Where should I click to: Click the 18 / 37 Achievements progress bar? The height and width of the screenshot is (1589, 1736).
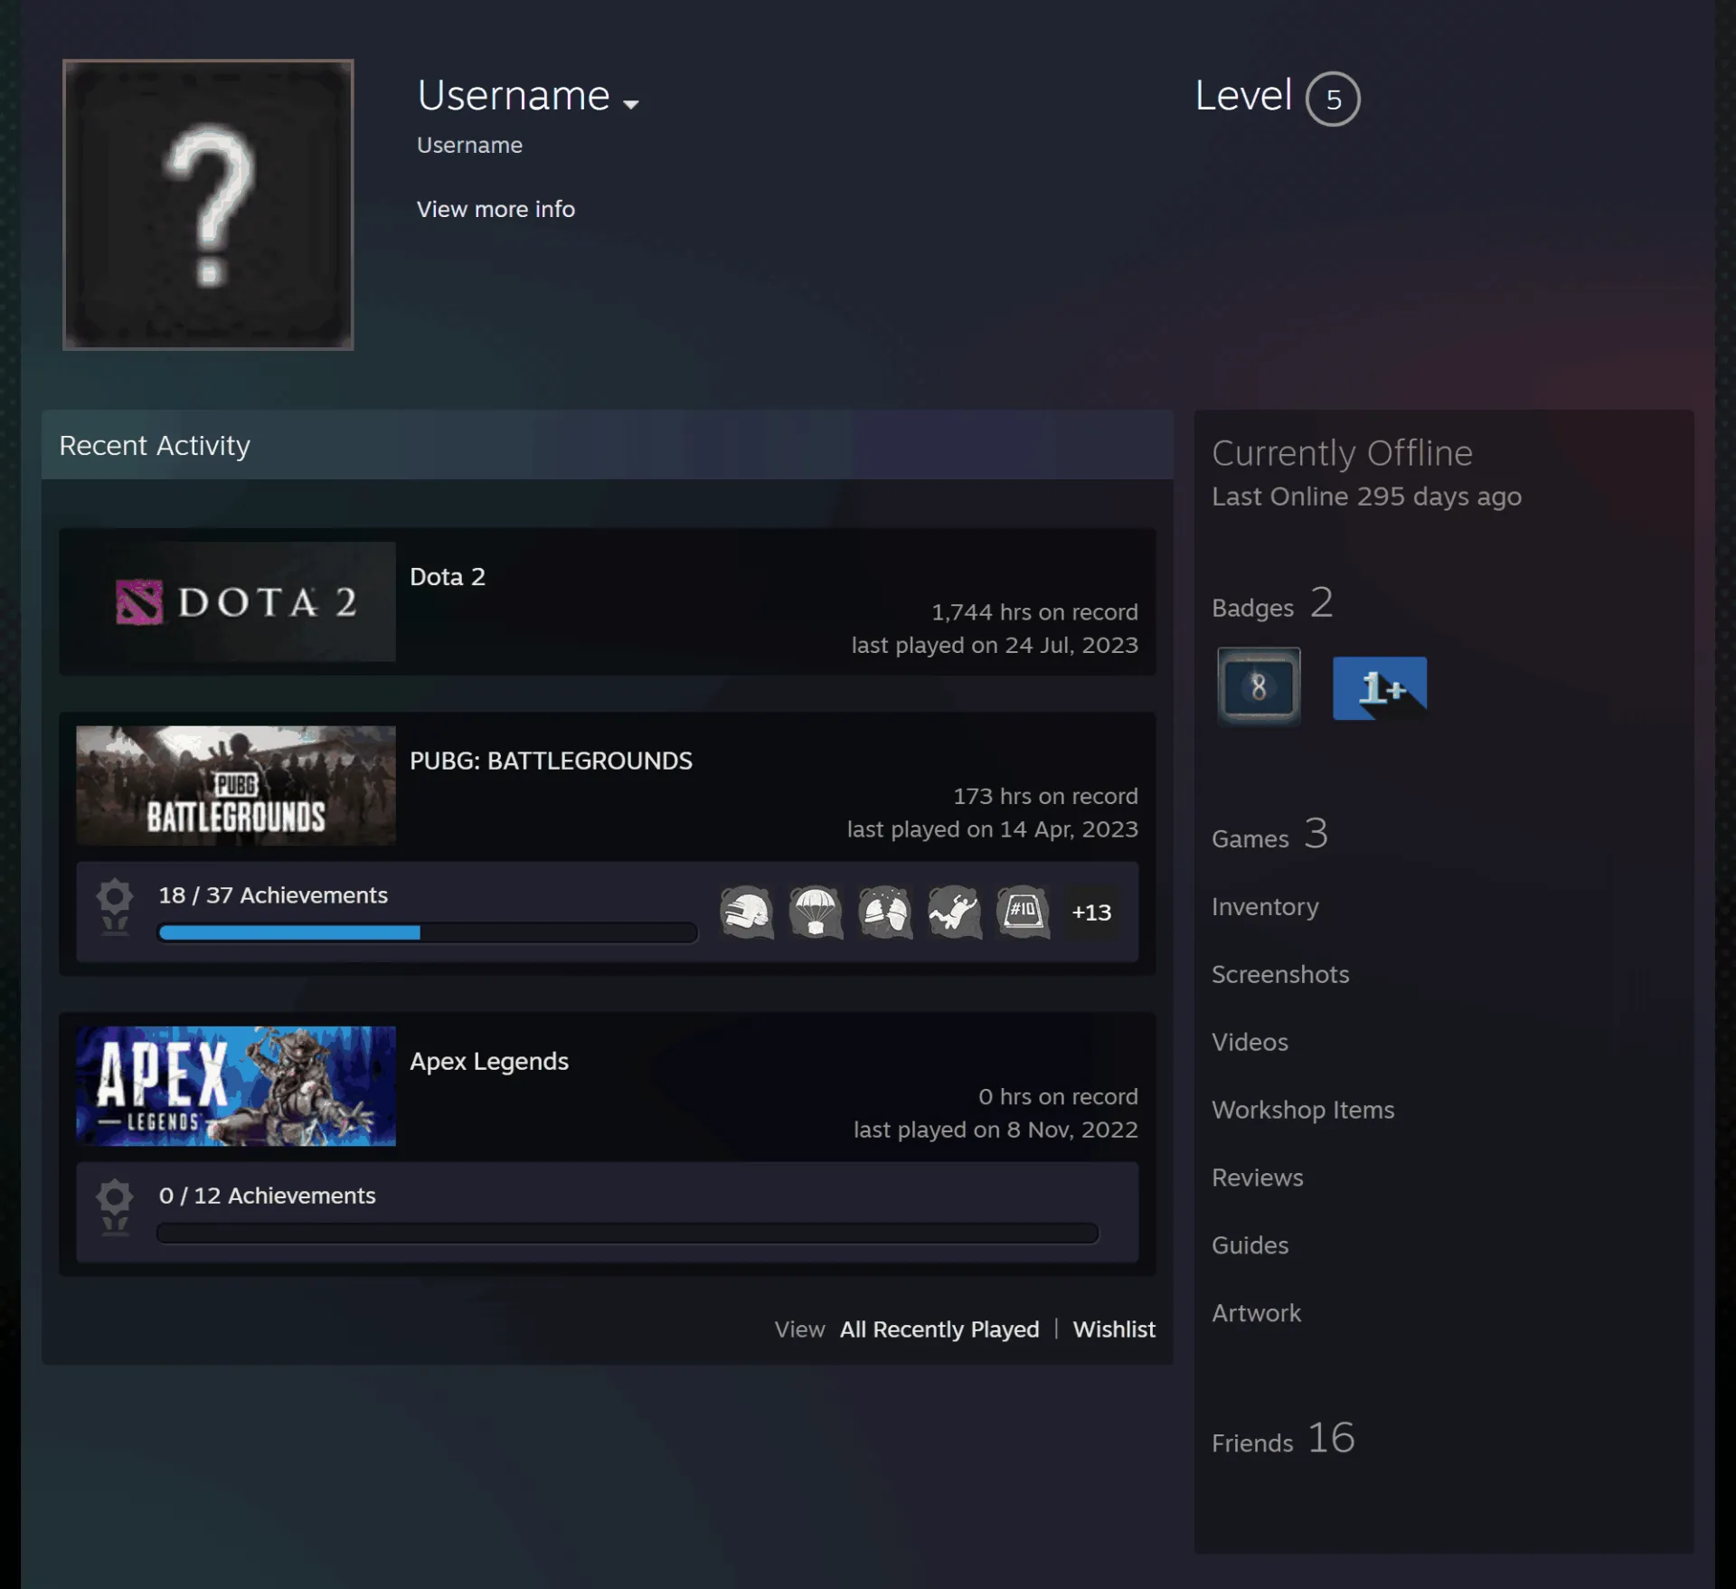(x=428, y=932)
